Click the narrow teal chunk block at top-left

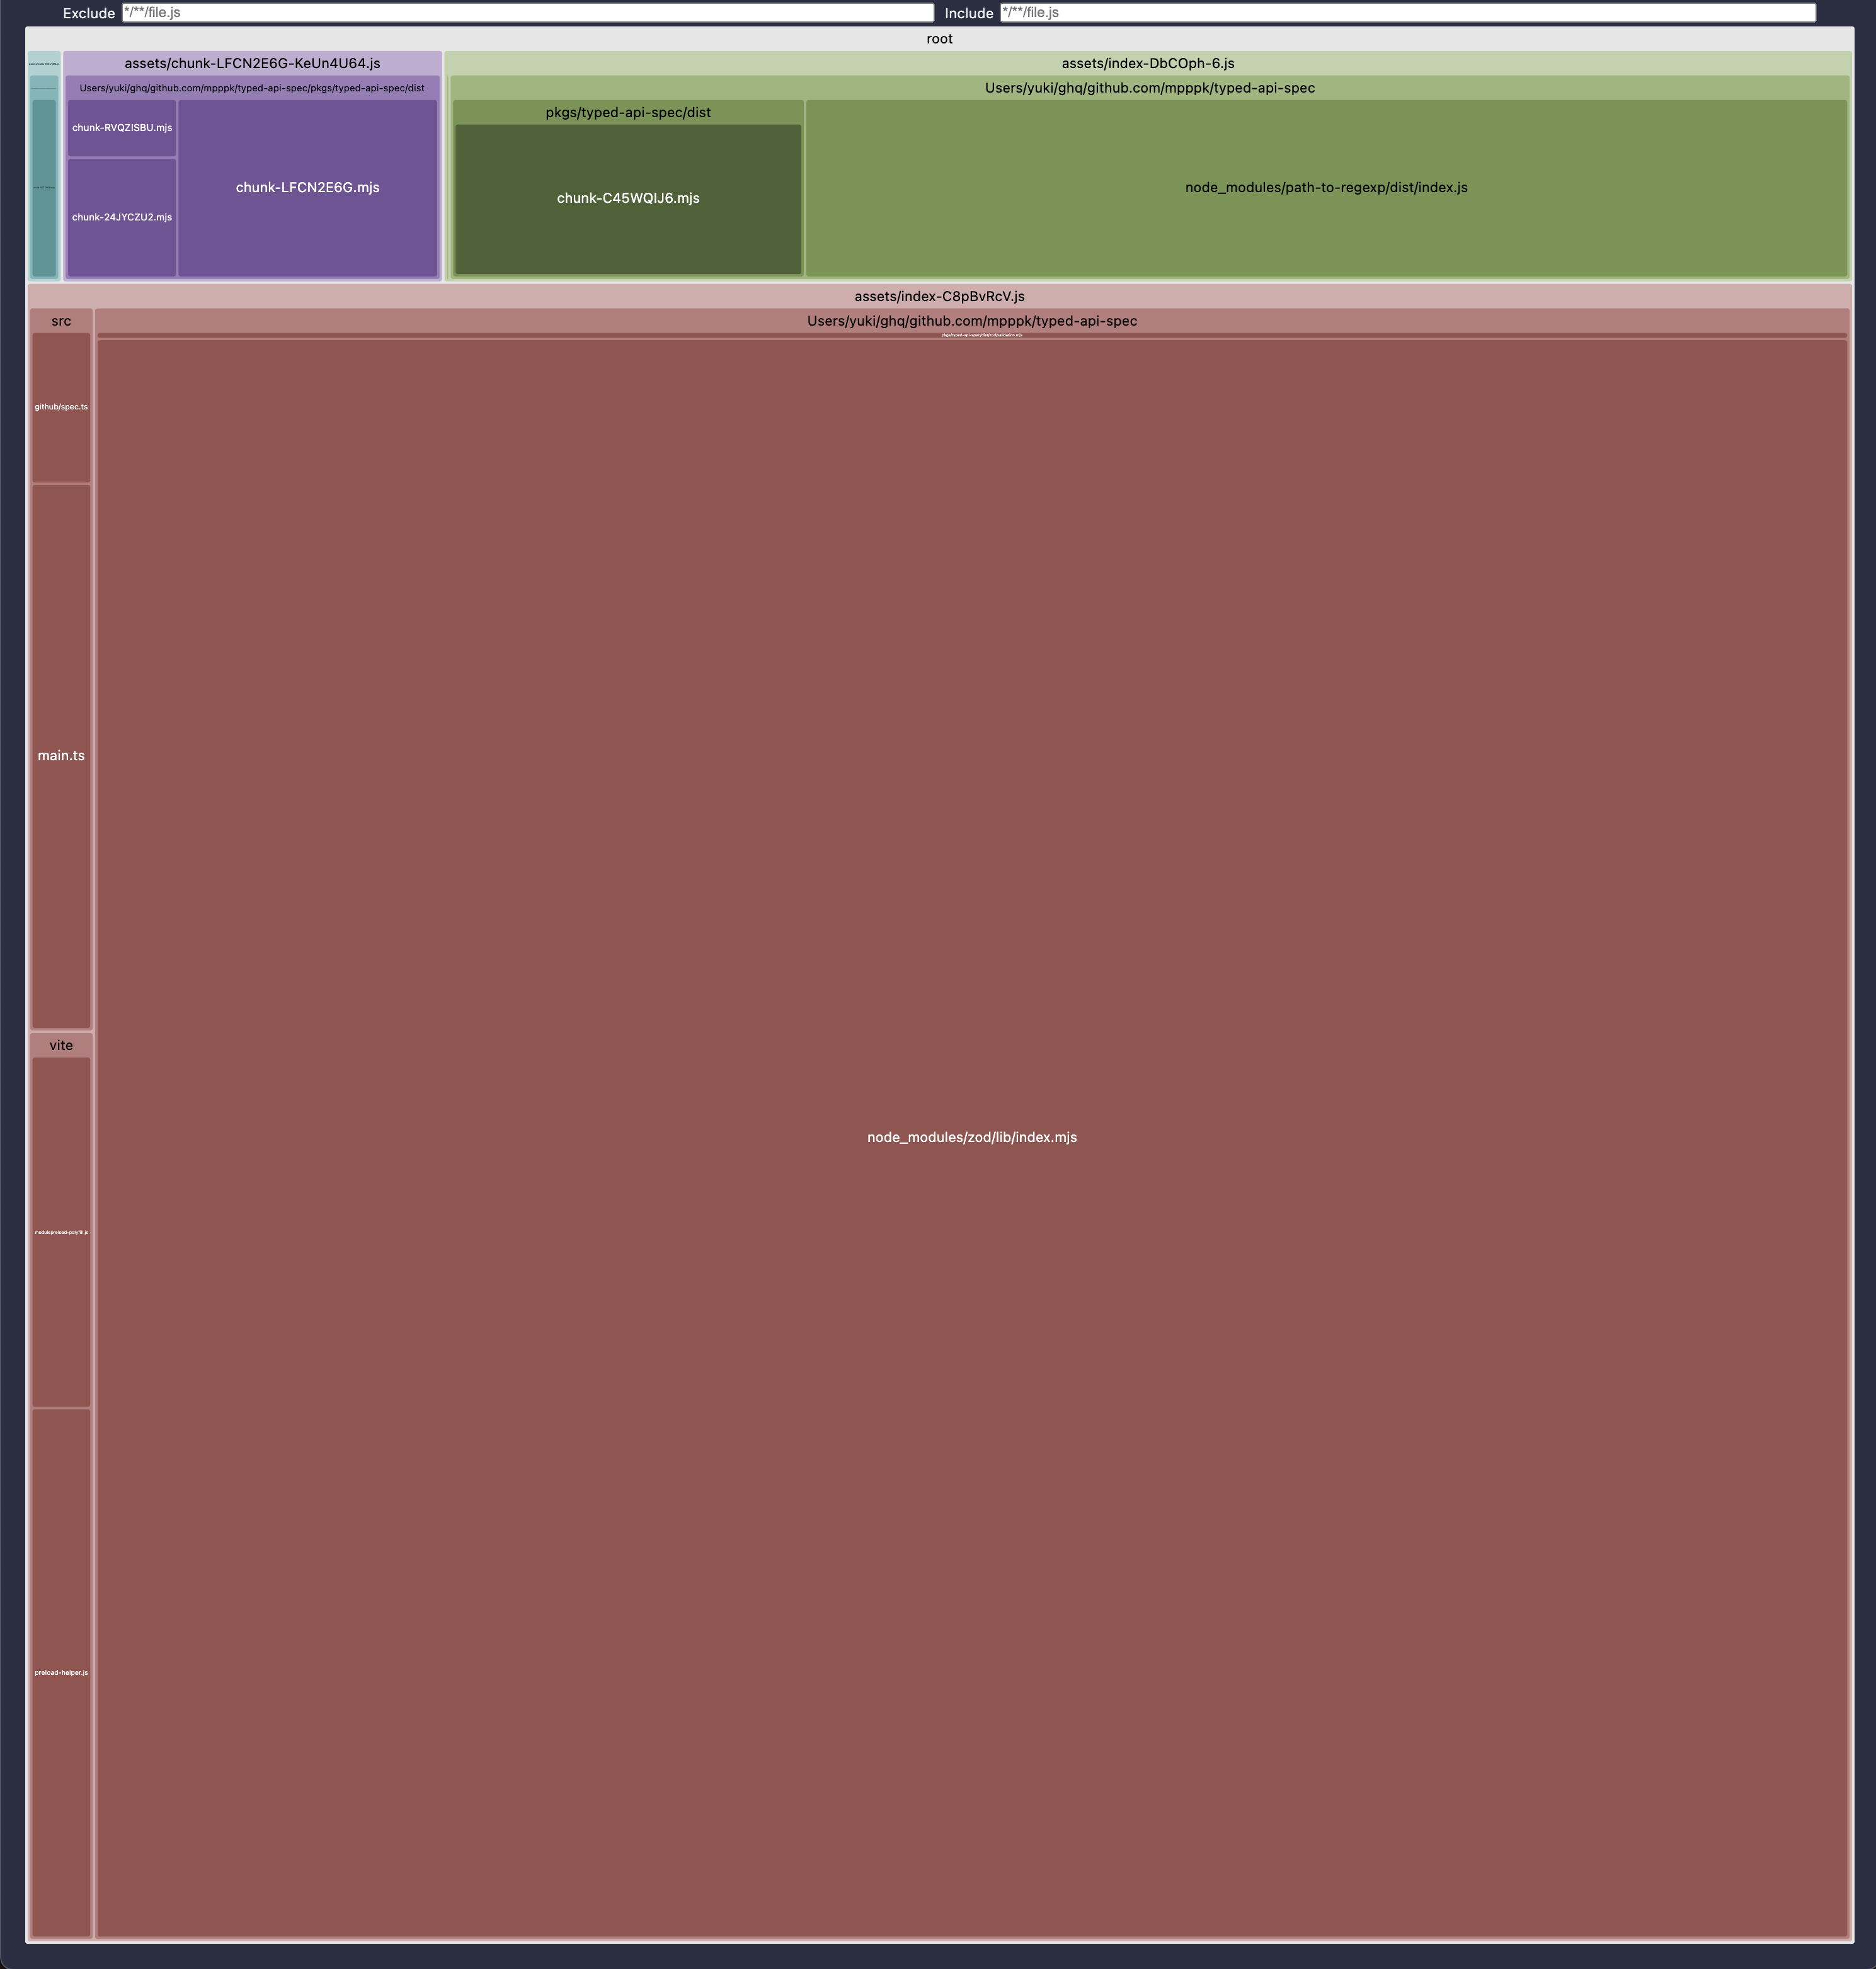(x=44, y=187)
